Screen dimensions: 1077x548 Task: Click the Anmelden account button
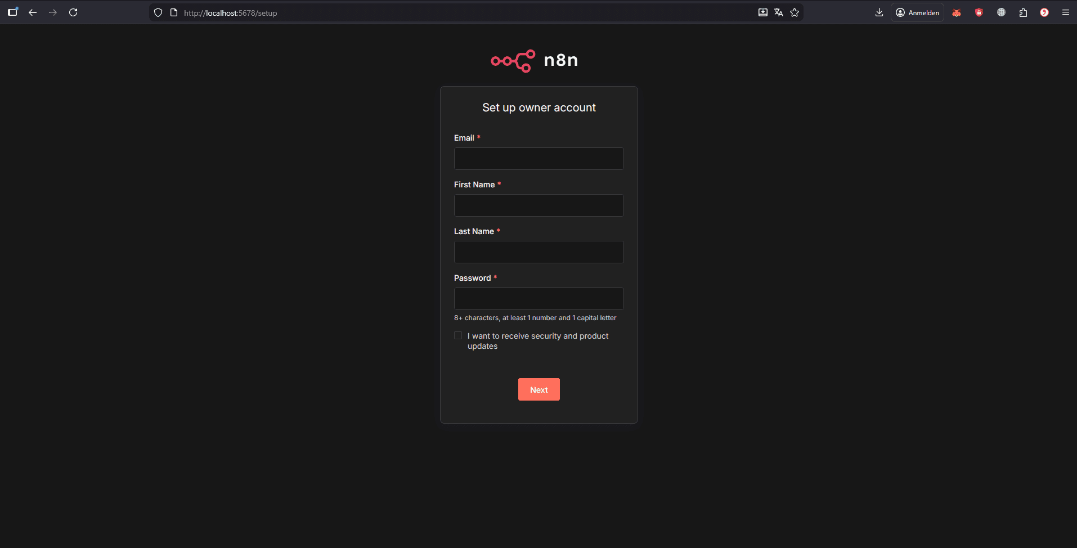917,12
